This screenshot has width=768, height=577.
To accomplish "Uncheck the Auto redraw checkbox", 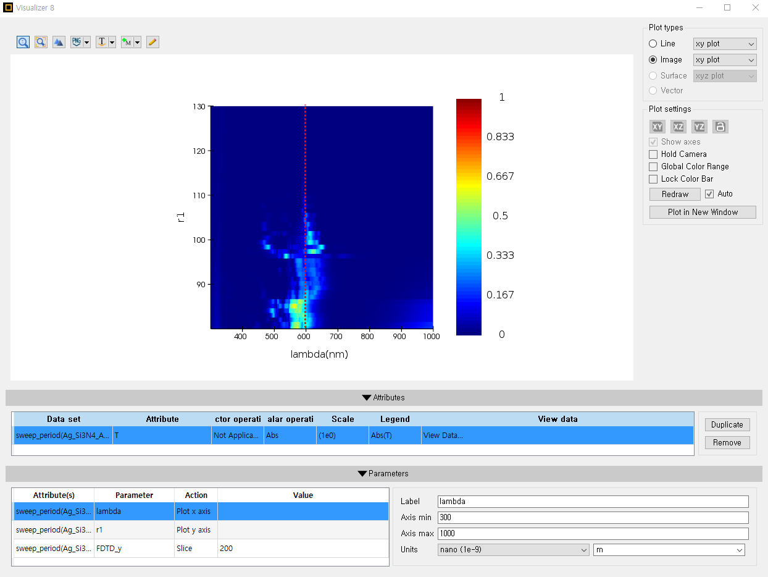I will coord(709,194).
